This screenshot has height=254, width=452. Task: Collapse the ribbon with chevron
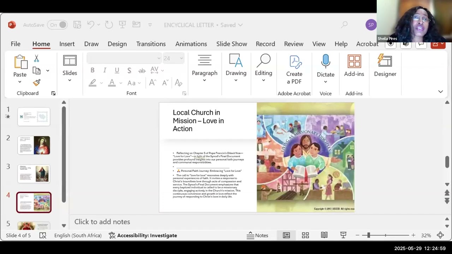click(440, 92)
